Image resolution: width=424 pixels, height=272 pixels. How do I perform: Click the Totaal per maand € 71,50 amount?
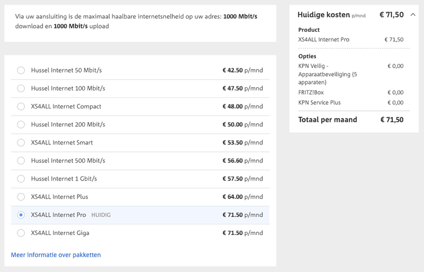click(x=392, y=120)
